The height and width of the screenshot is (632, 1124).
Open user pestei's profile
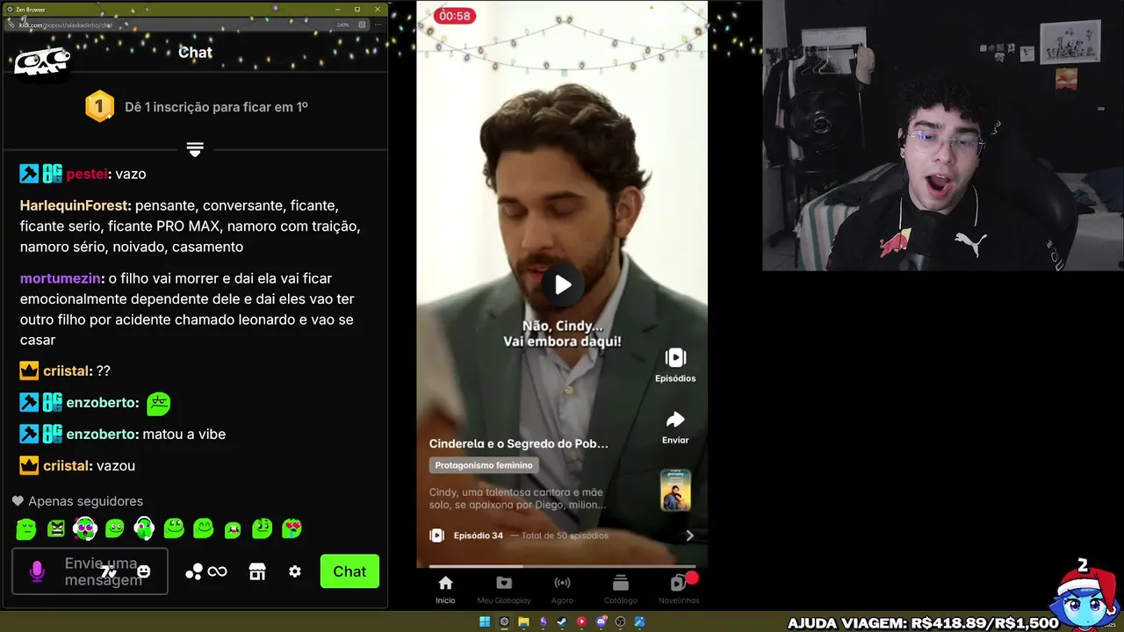coord(87,174)
